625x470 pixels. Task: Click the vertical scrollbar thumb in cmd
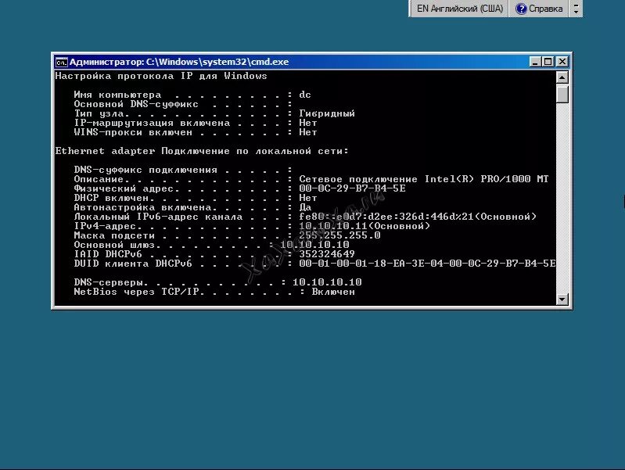[562, 93]
